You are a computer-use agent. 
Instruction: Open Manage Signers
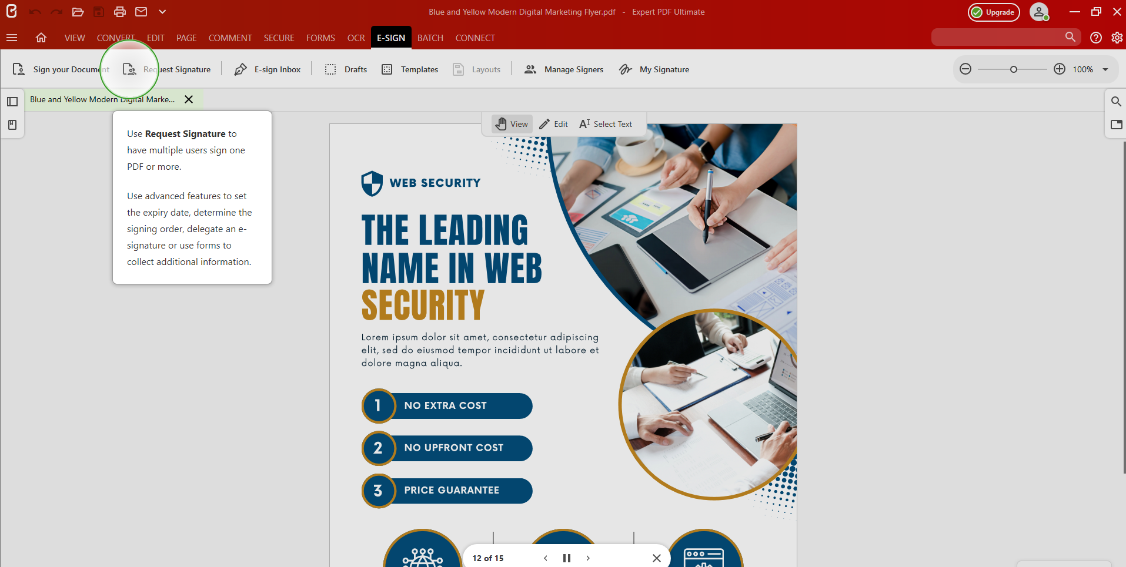click(564, 69)
